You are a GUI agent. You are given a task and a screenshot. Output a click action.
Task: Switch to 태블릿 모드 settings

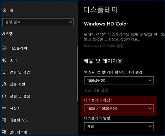[19, 120]
